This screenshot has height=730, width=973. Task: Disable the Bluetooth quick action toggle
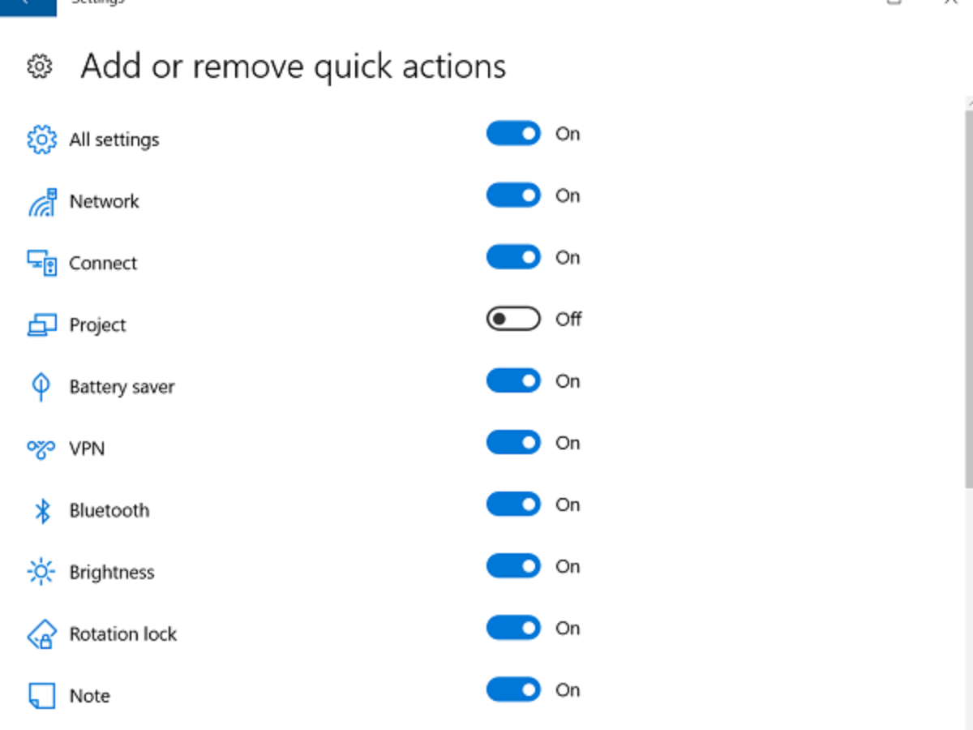pos(513,505)
